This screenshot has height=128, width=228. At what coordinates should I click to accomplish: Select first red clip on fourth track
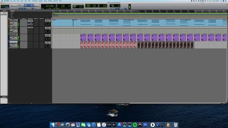[82, 45]
